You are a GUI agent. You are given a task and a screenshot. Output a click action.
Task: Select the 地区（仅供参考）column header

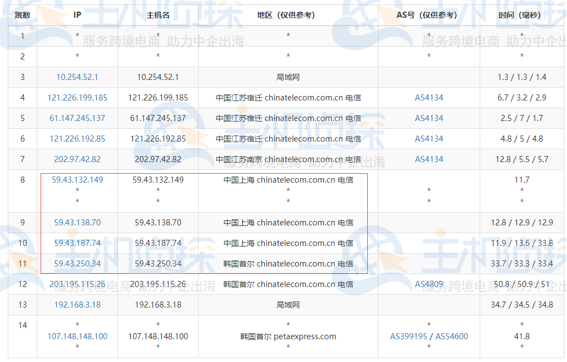click(288, 15)
